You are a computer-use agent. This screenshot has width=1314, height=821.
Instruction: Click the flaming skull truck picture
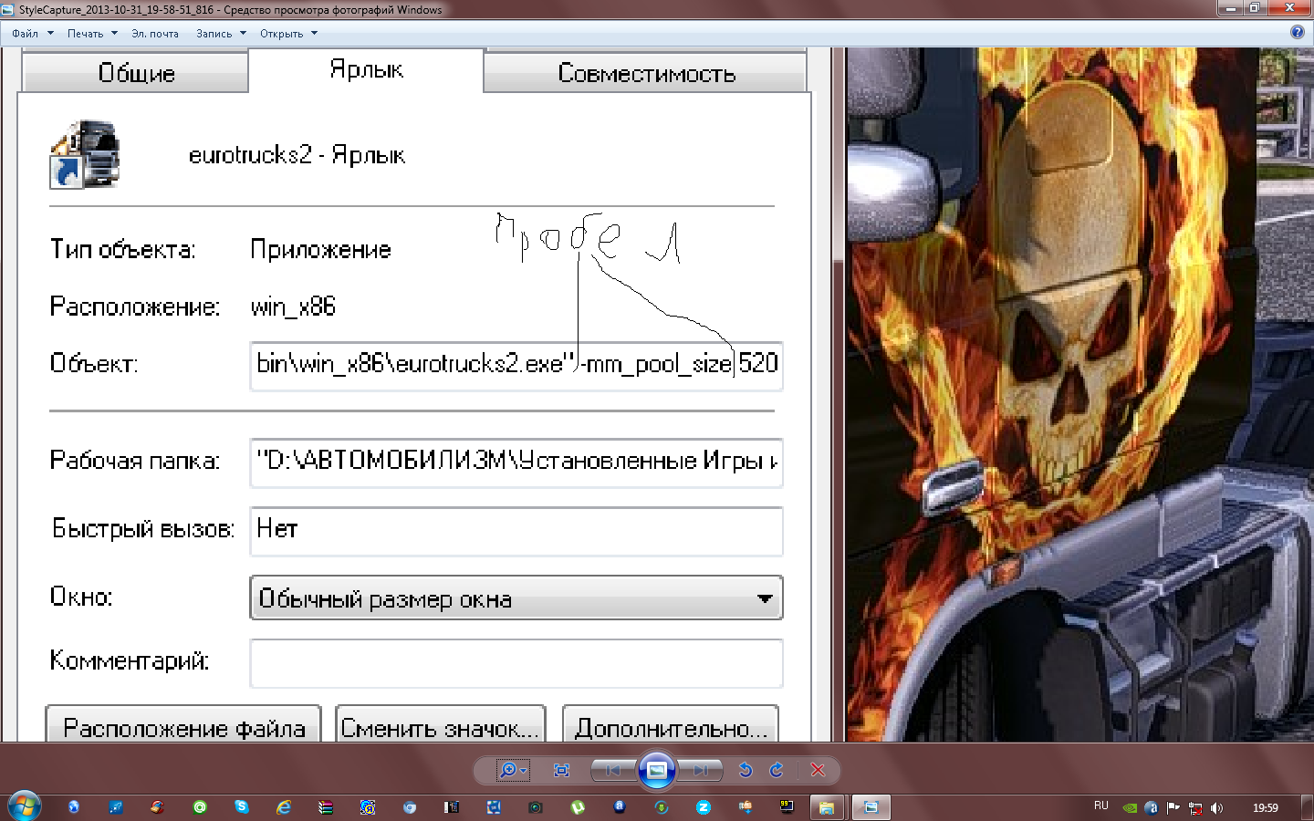click(1080, 394)
